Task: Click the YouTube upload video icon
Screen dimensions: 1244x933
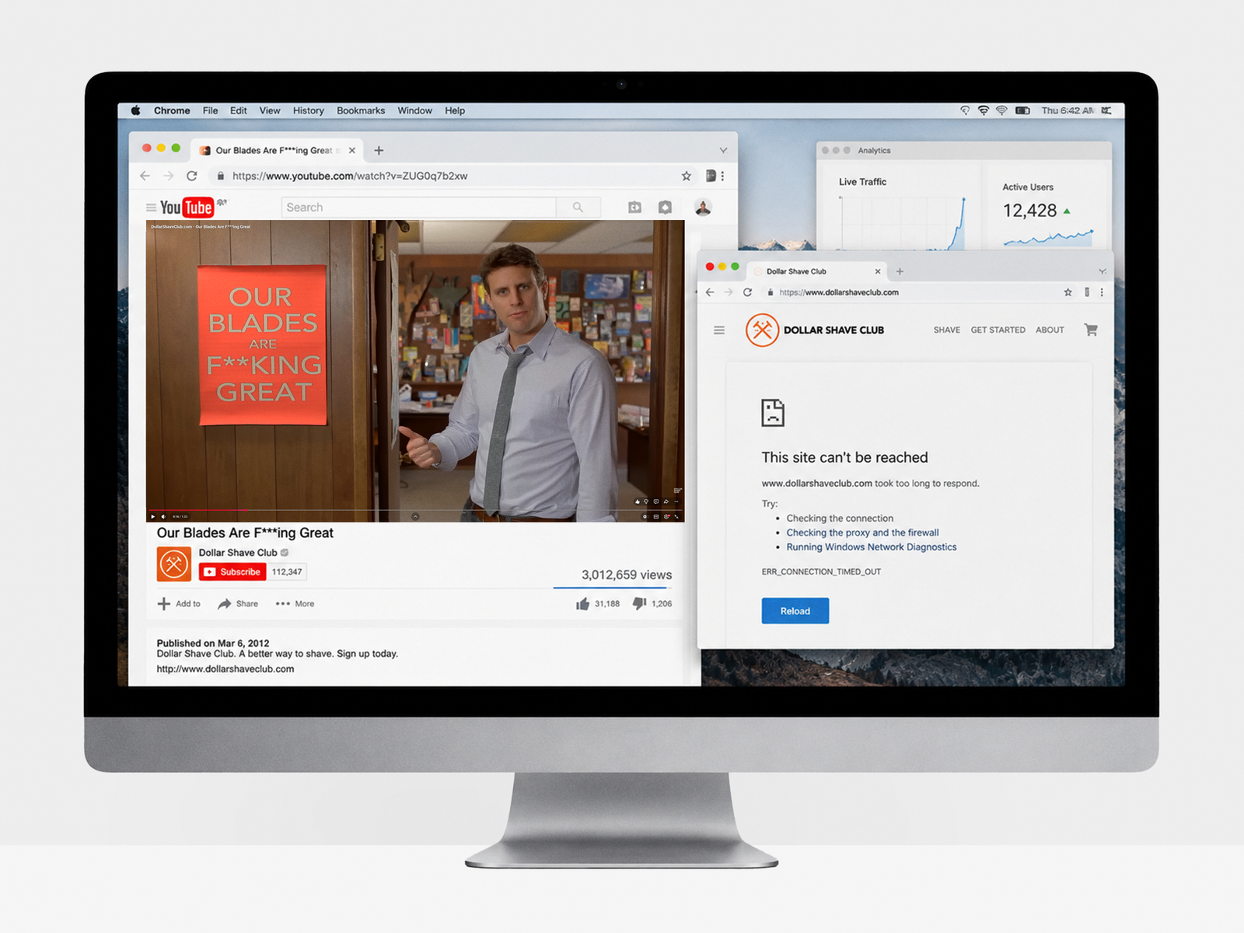Action: (x=635, y=208)
